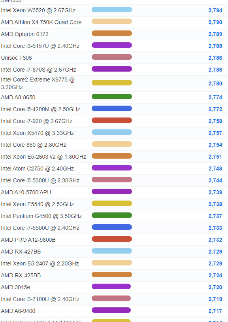Click score 2,790 for Athlon X4 750K
Viewport: 228px width, 322px height.
pyautogui.click(x=215, y=23)
